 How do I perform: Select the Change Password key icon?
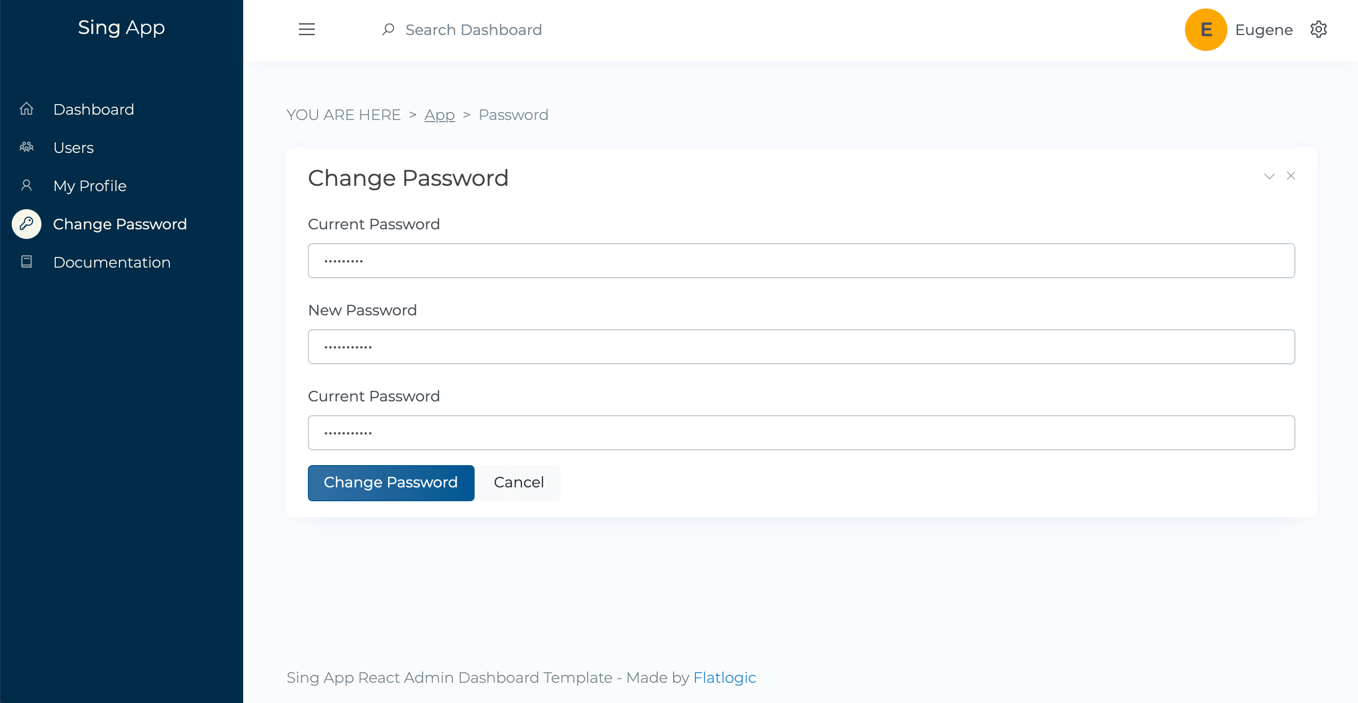click(27, 224)
